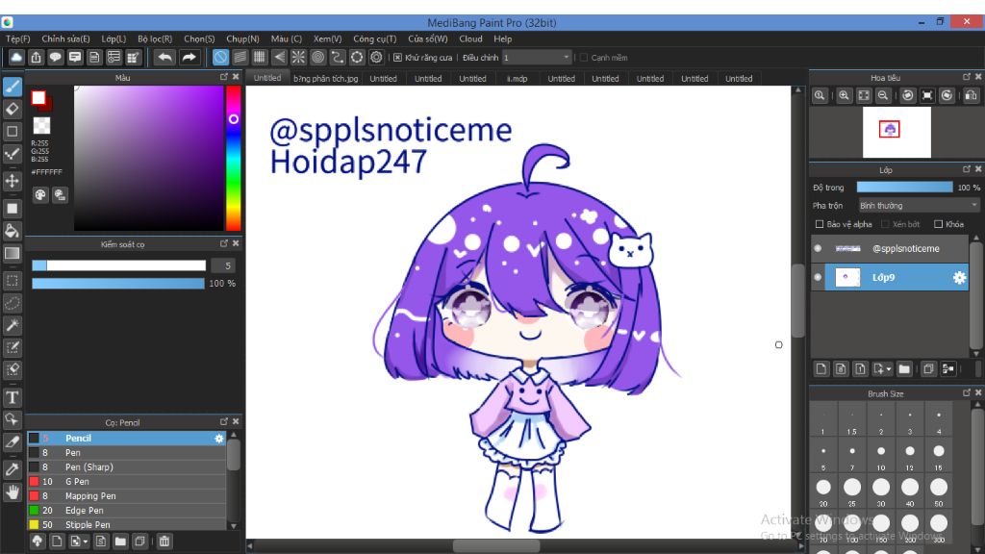
Task: Select the Edge Pen brush
Action: tap(126, 511)
